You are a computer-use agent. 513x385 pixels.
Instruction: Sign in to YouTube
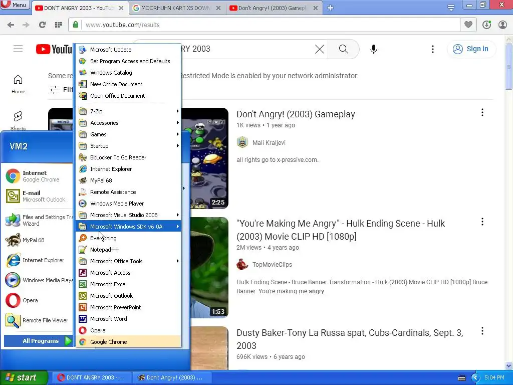coord(471,49)
